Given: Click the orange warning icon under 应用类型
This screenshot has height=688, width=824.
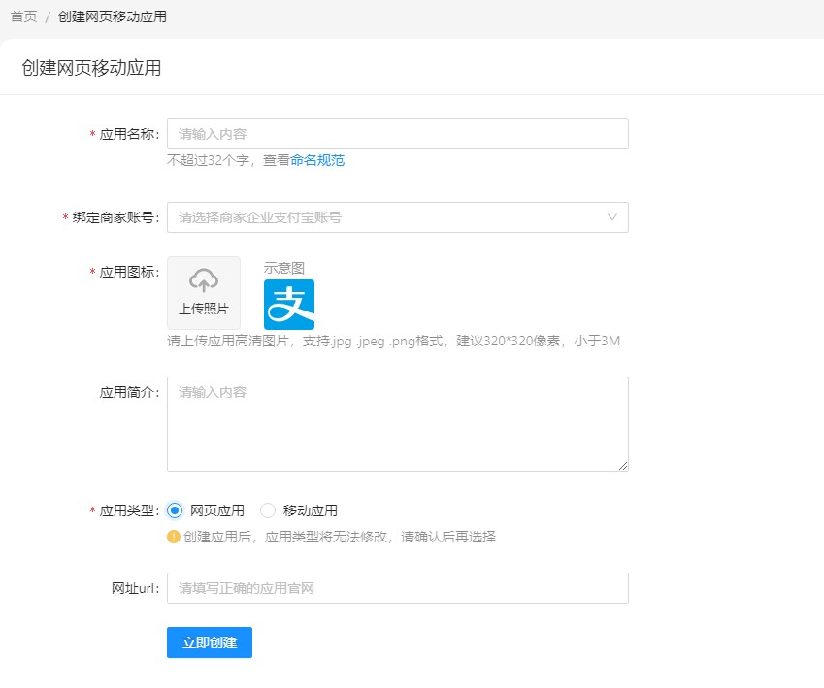Looking at the screenshot, I should pos(174,537).
